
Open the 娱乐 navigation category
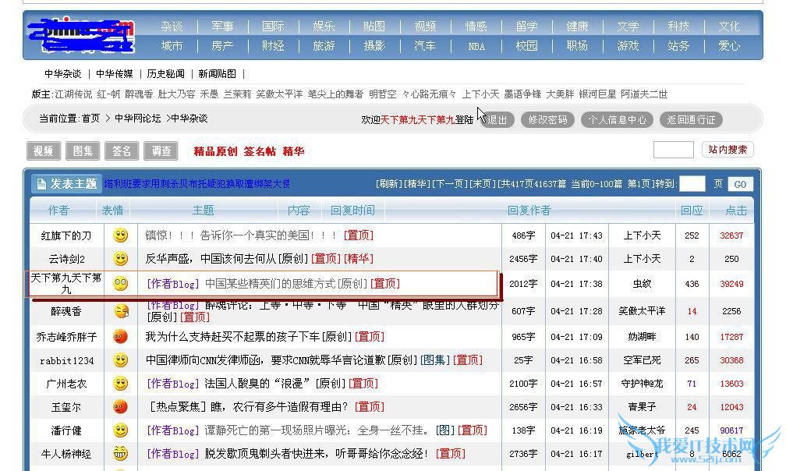pyautogui.click(x=324, y=26)
